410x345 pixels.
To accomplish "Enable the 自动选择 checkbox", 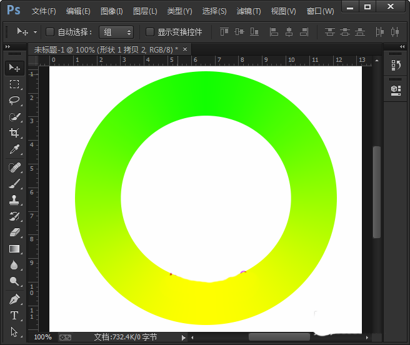I will point(50,32).
